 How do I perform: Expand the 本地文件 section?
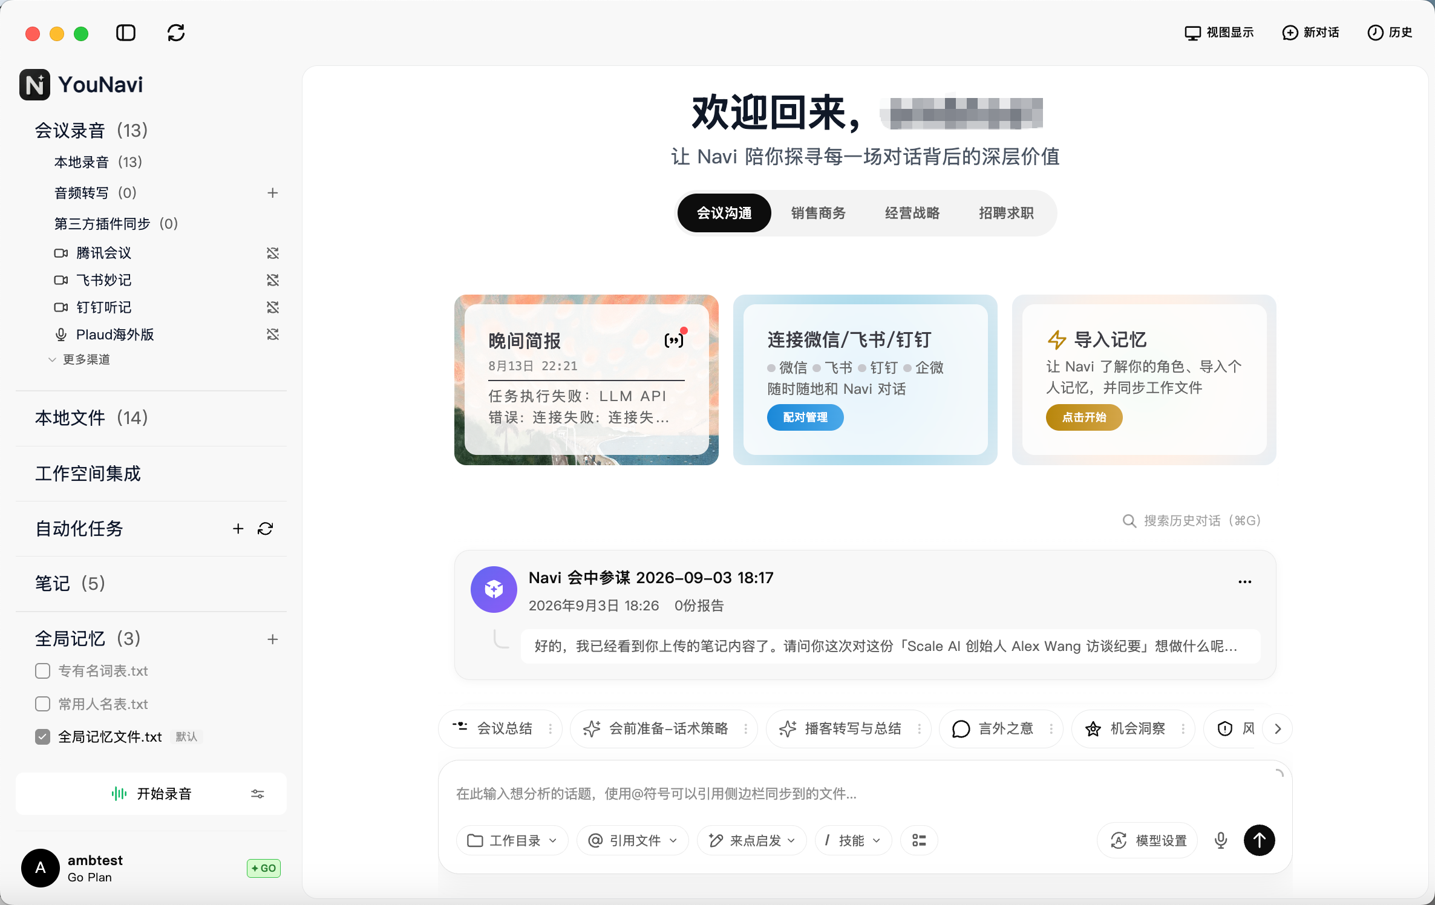tap(91, 418)
